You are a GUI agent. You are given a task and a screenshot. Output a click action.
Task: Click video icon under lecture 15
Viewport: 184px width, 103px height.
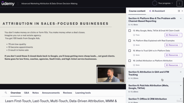tap(134, 55)
